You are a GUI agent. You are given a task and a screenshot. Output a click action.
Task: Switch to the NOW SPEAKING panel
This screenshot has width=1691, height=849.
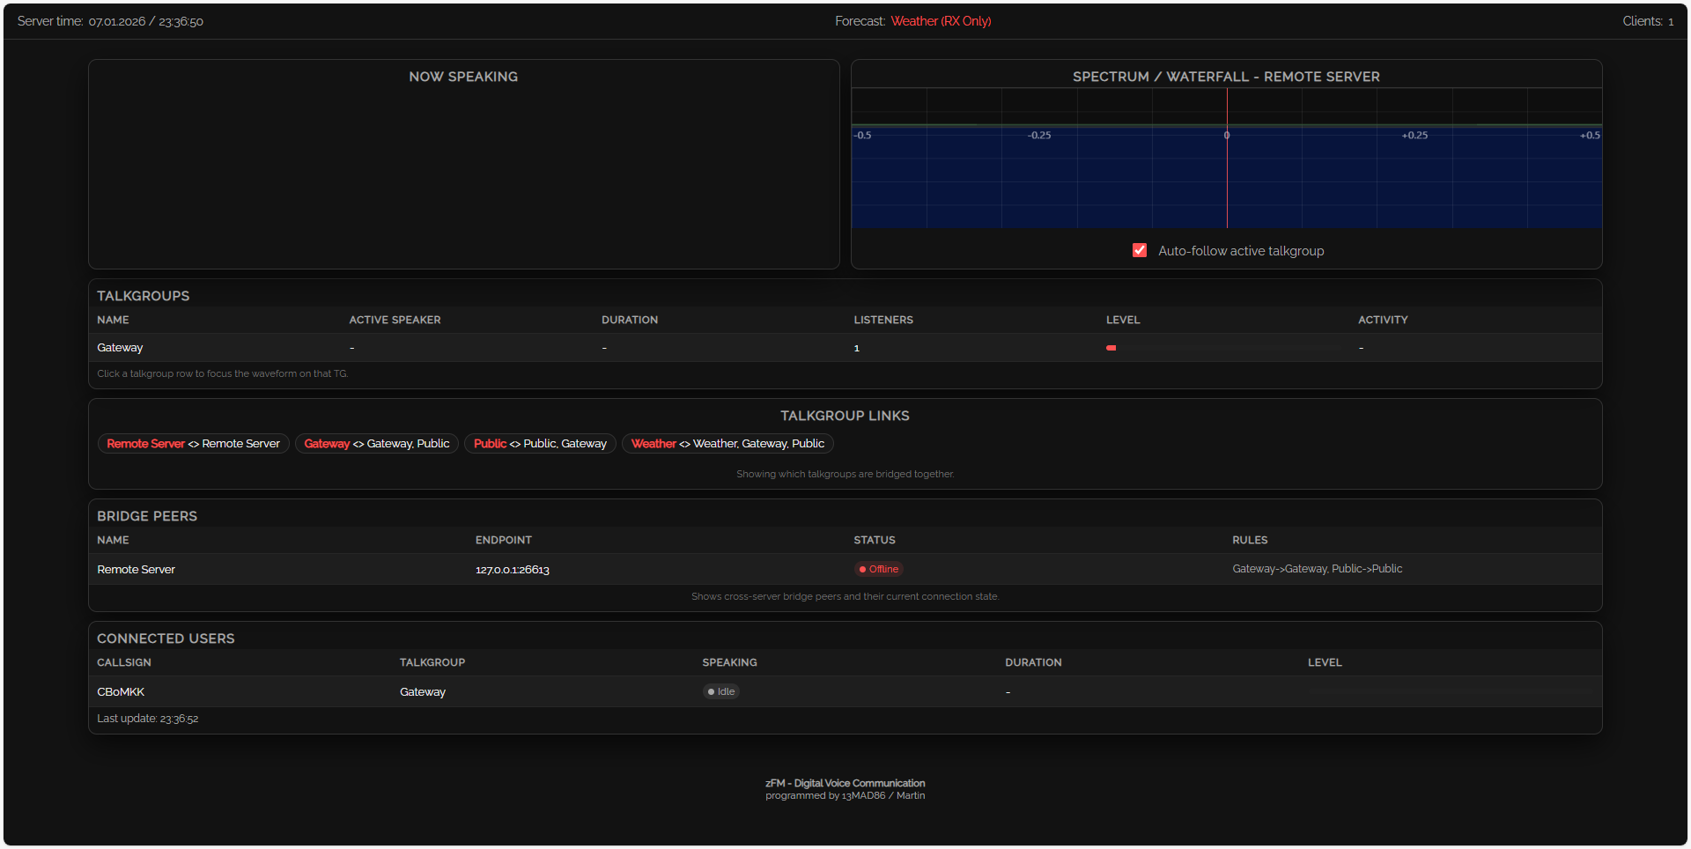[463, 77]
